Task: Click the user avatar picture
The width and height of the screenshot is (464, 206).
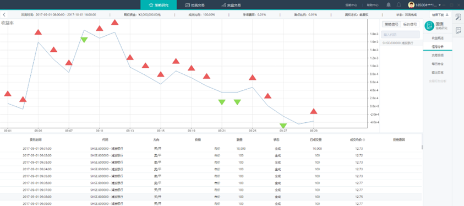Action: [411, 5]
